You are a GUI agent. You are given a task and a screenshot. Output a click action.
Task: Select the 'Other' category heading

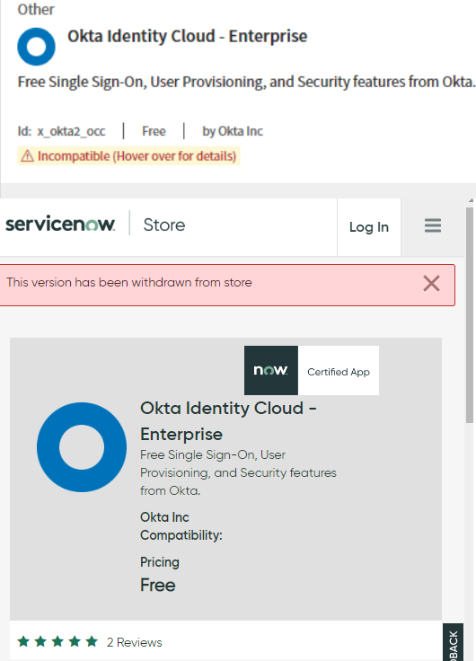point(36,9)
